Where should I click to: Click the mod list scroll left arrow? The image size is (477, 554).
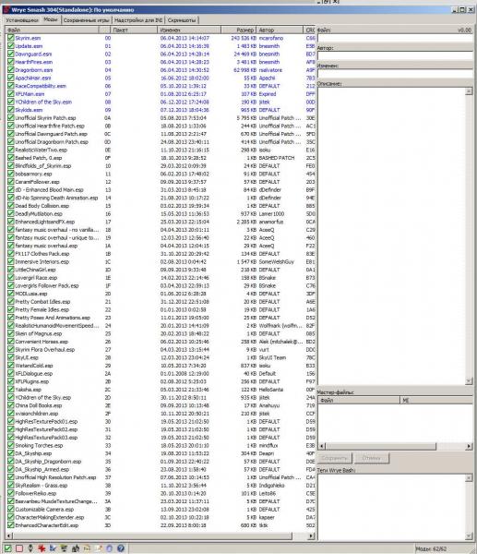[x=9, y=536]
